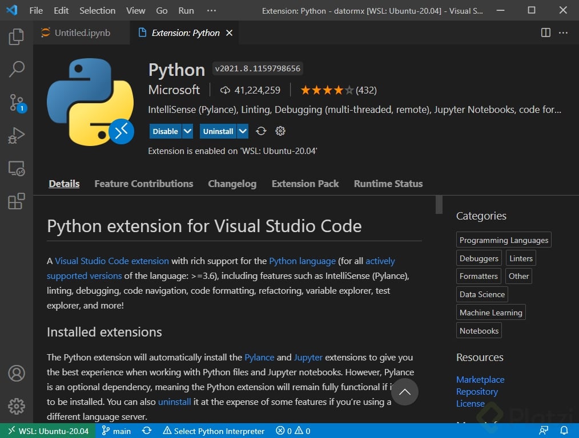Click the Microsoft publisher name
This screenshot has width=579, height=438.
174,90
